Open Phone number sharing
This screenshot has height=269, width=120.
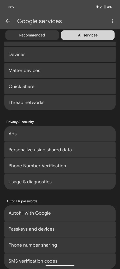click(60, 245)
